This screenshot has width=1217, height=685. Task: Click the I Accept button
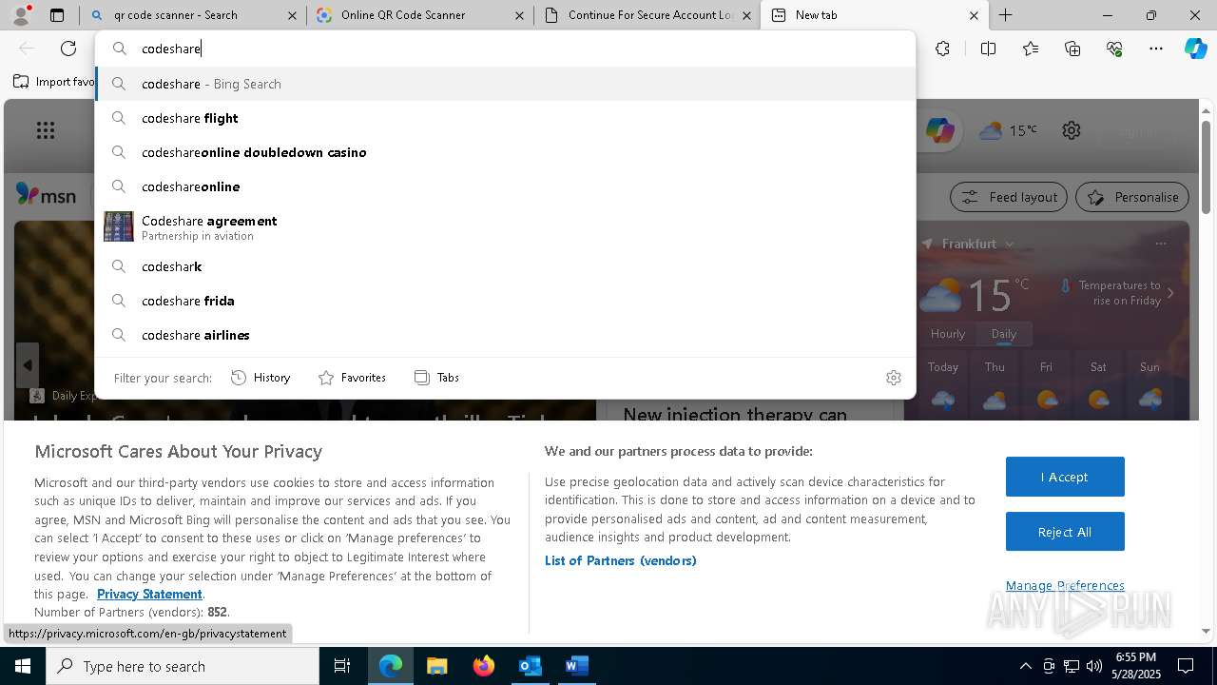point(1065,477)
